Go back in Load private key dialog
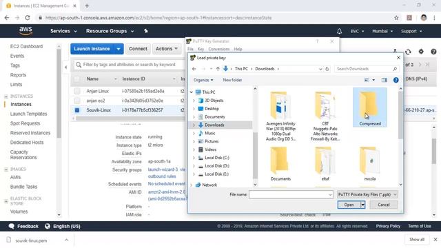Image resolution: width=441 pixels, height=248 pixels. tap(194, 69)
